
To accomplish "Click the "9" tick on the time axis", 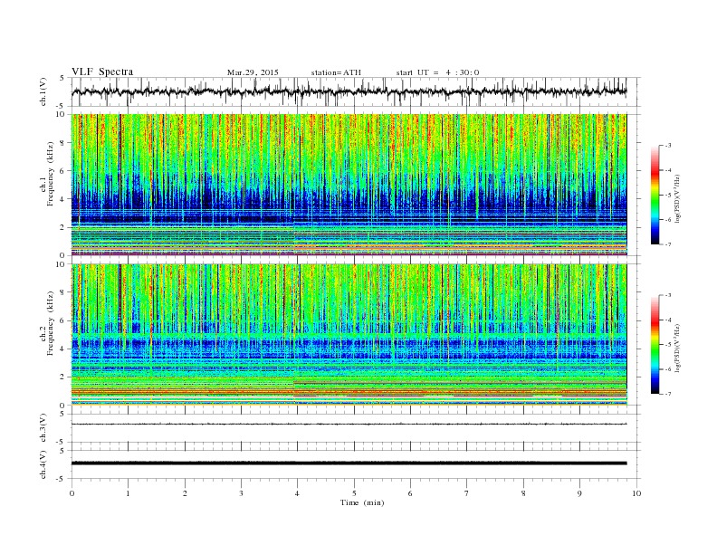I will click(579, 493).
